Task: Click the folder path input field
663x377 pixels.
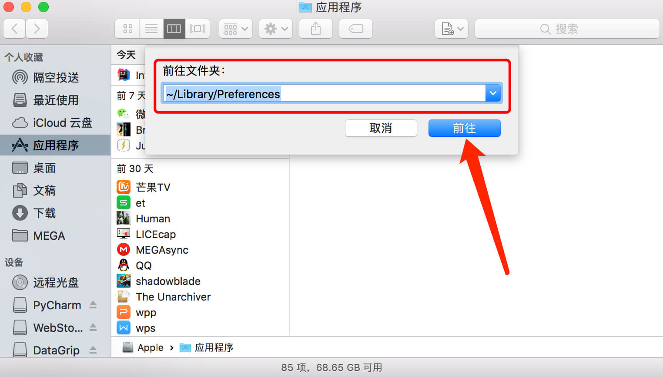Action: click(x=324, y=93)
